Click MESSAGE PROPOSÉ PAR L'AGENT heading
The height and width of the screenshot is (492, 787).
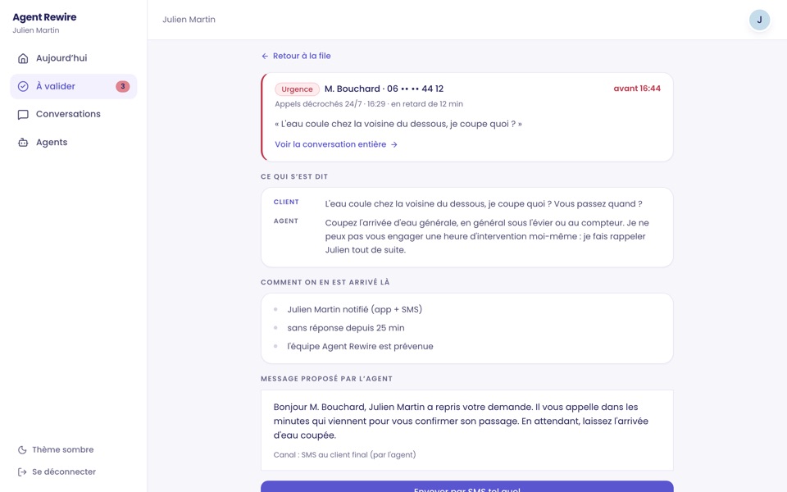coord(326,379)
